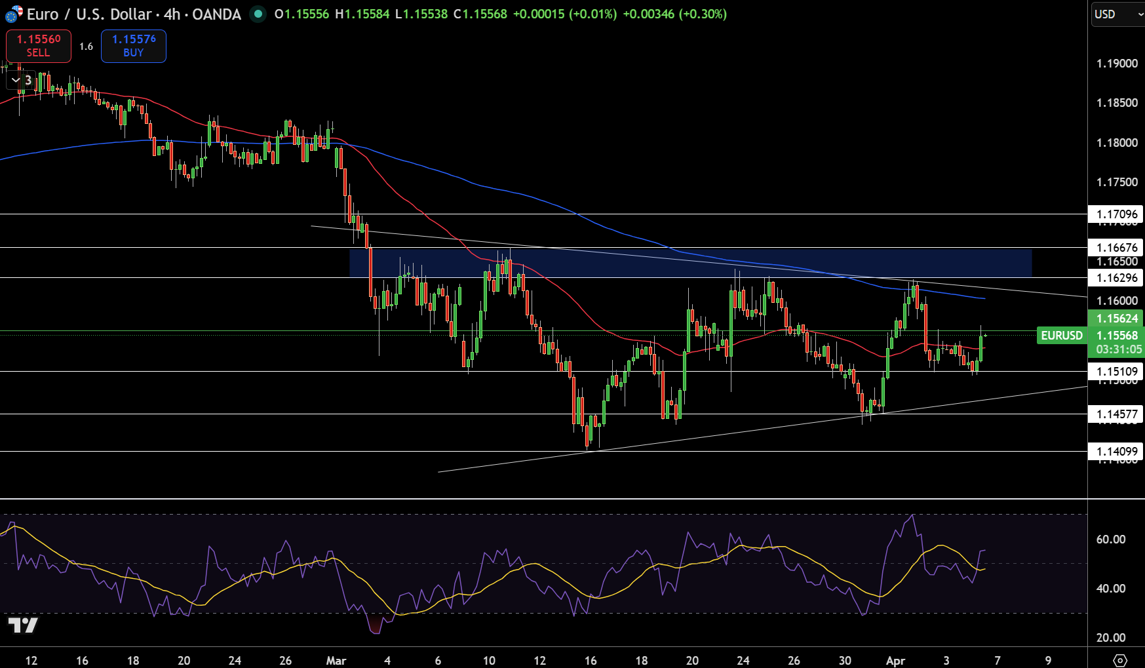Screen dimensions: 1145x668
Task: Click the RSI 20.00 axis label
Action: coord(1111,638)
